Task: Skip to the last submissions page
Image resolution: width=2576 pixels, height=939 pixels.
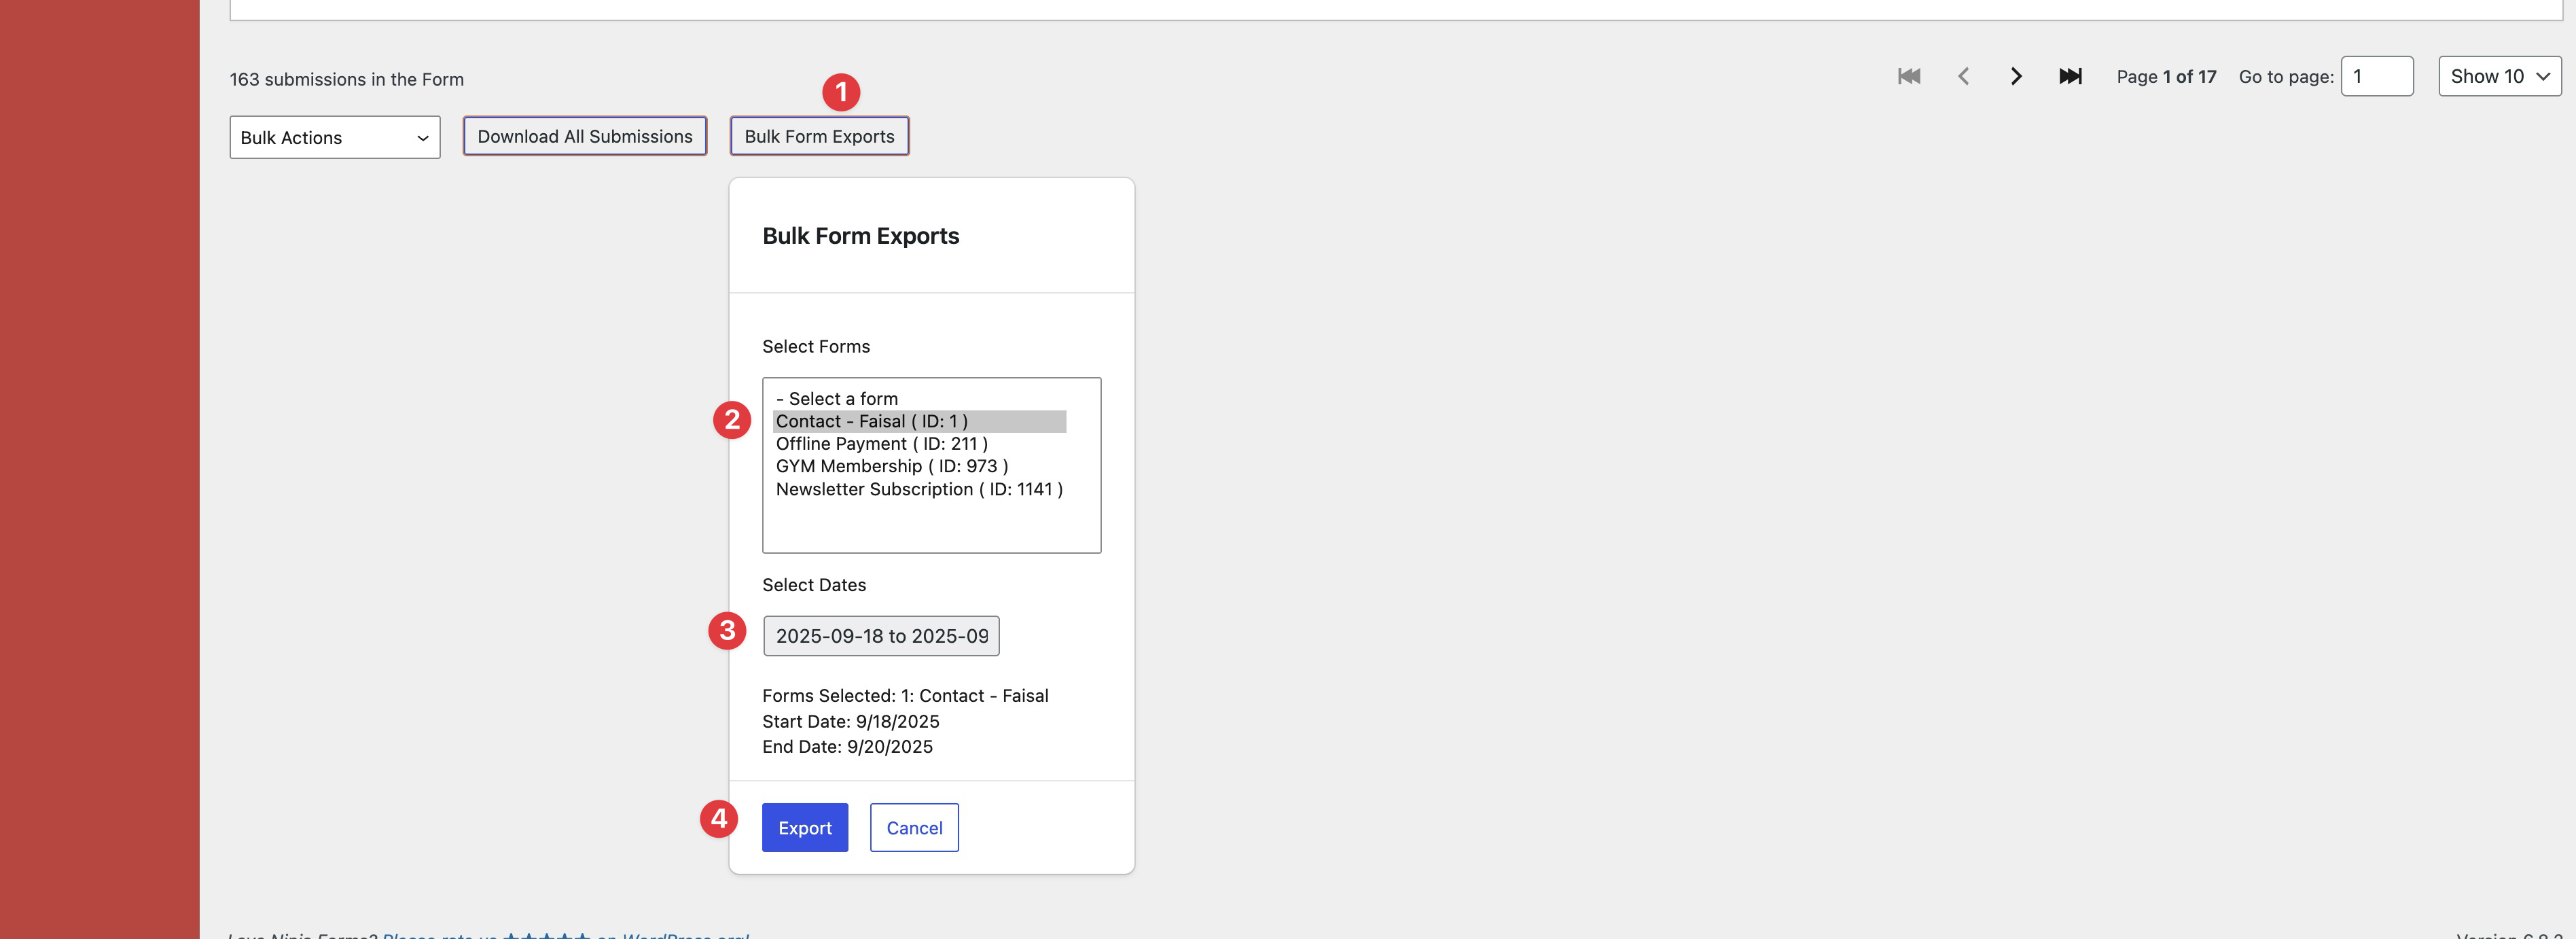Action: (x=2070, y=76)
